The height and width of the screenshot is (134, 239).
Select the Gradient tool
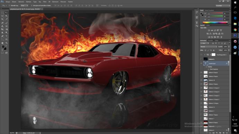[6, 29]
